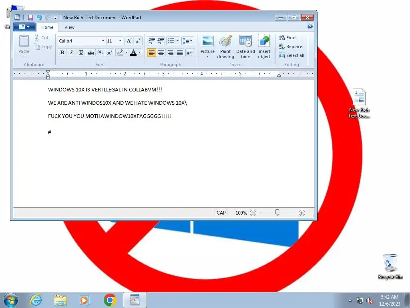
Task: Place cursor in the 'COLLABVM!!!' line
Action: (x=105, y=89)
